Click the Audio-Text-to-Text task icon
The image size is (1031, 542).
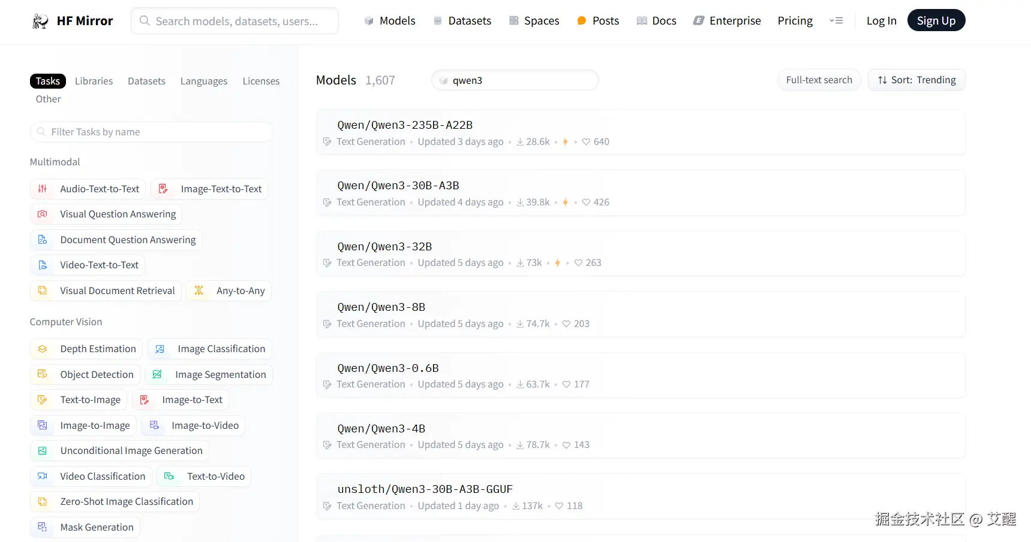tap(43, 189)
